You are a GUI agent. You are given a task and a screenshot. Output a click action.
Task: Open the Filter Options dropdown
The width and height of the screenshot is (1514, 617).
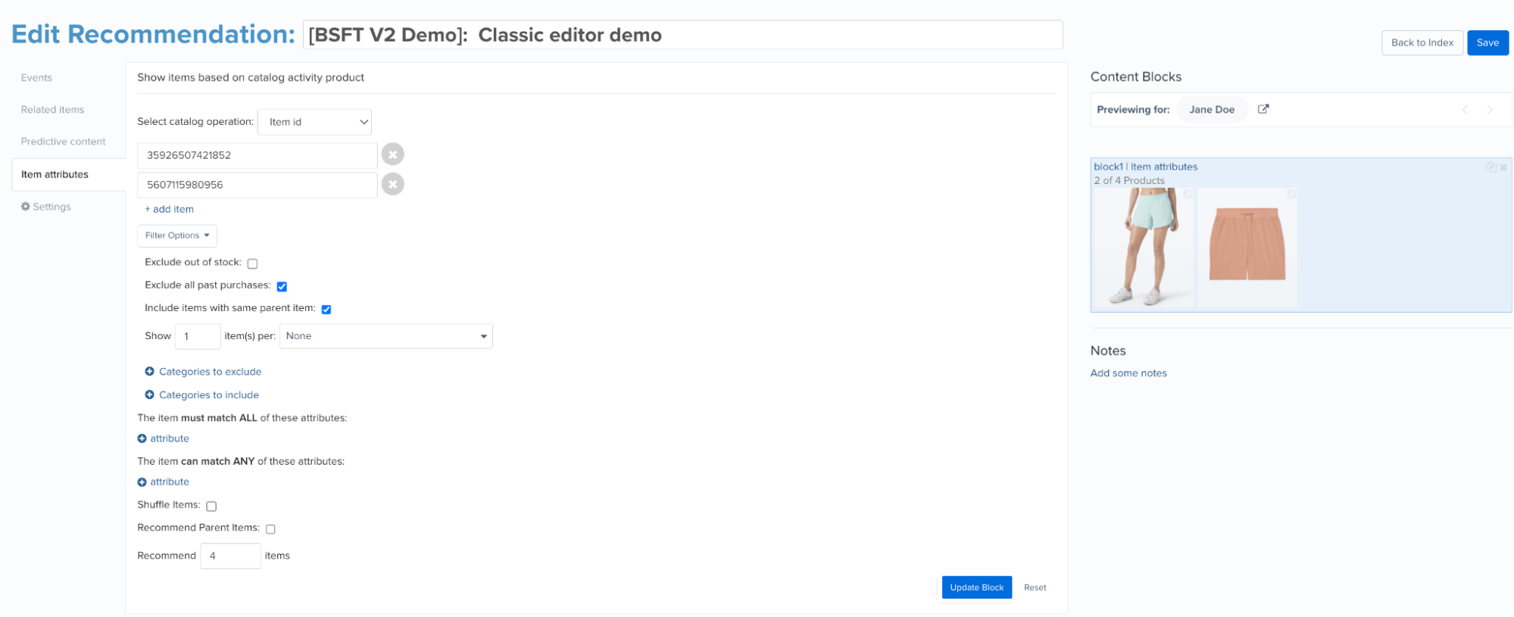click(177, 235)
